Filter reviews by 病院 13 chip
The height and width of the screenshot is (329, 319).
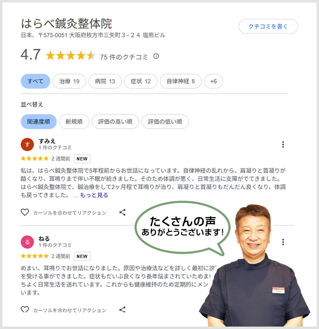pos(105,81)
